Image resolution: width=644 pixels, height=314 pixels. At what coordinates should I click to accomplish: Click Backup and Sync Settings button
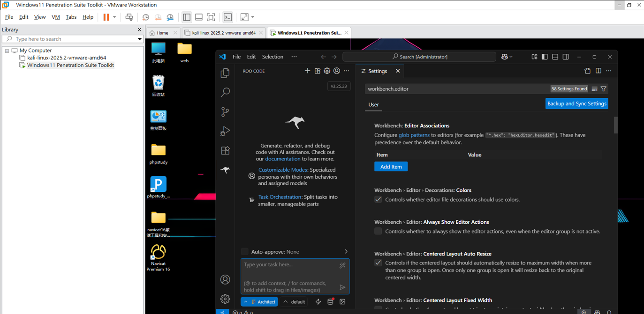[576, 103]
